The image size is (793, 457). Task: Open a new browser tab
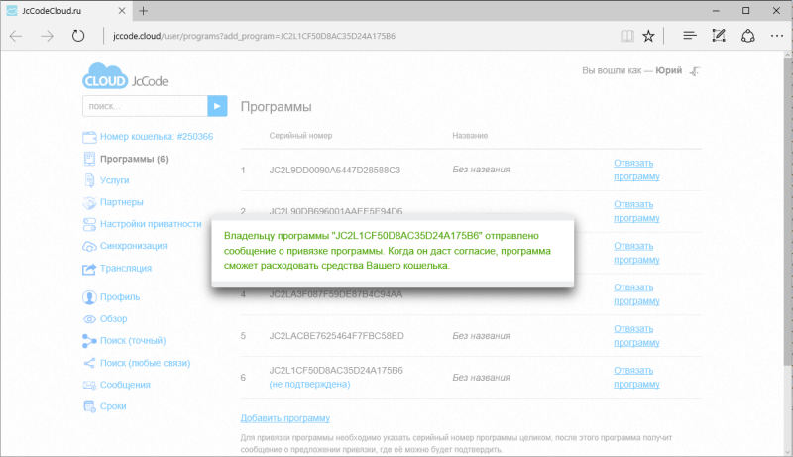144,10
